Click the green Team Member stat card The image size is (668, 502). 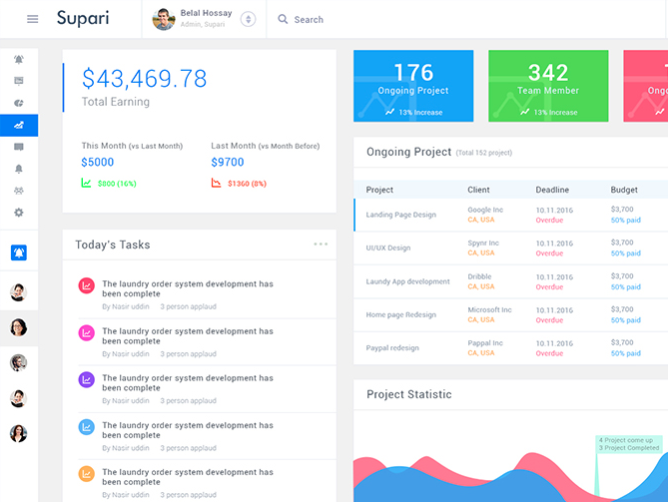(548, 86)
